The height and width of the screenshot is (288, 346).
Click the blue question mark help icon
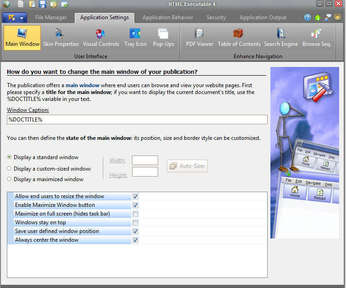[308, 17]
